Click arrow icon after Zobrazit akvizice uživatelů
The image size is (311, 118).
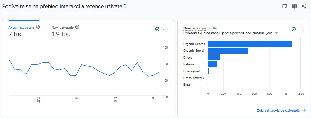click(304, 110)
